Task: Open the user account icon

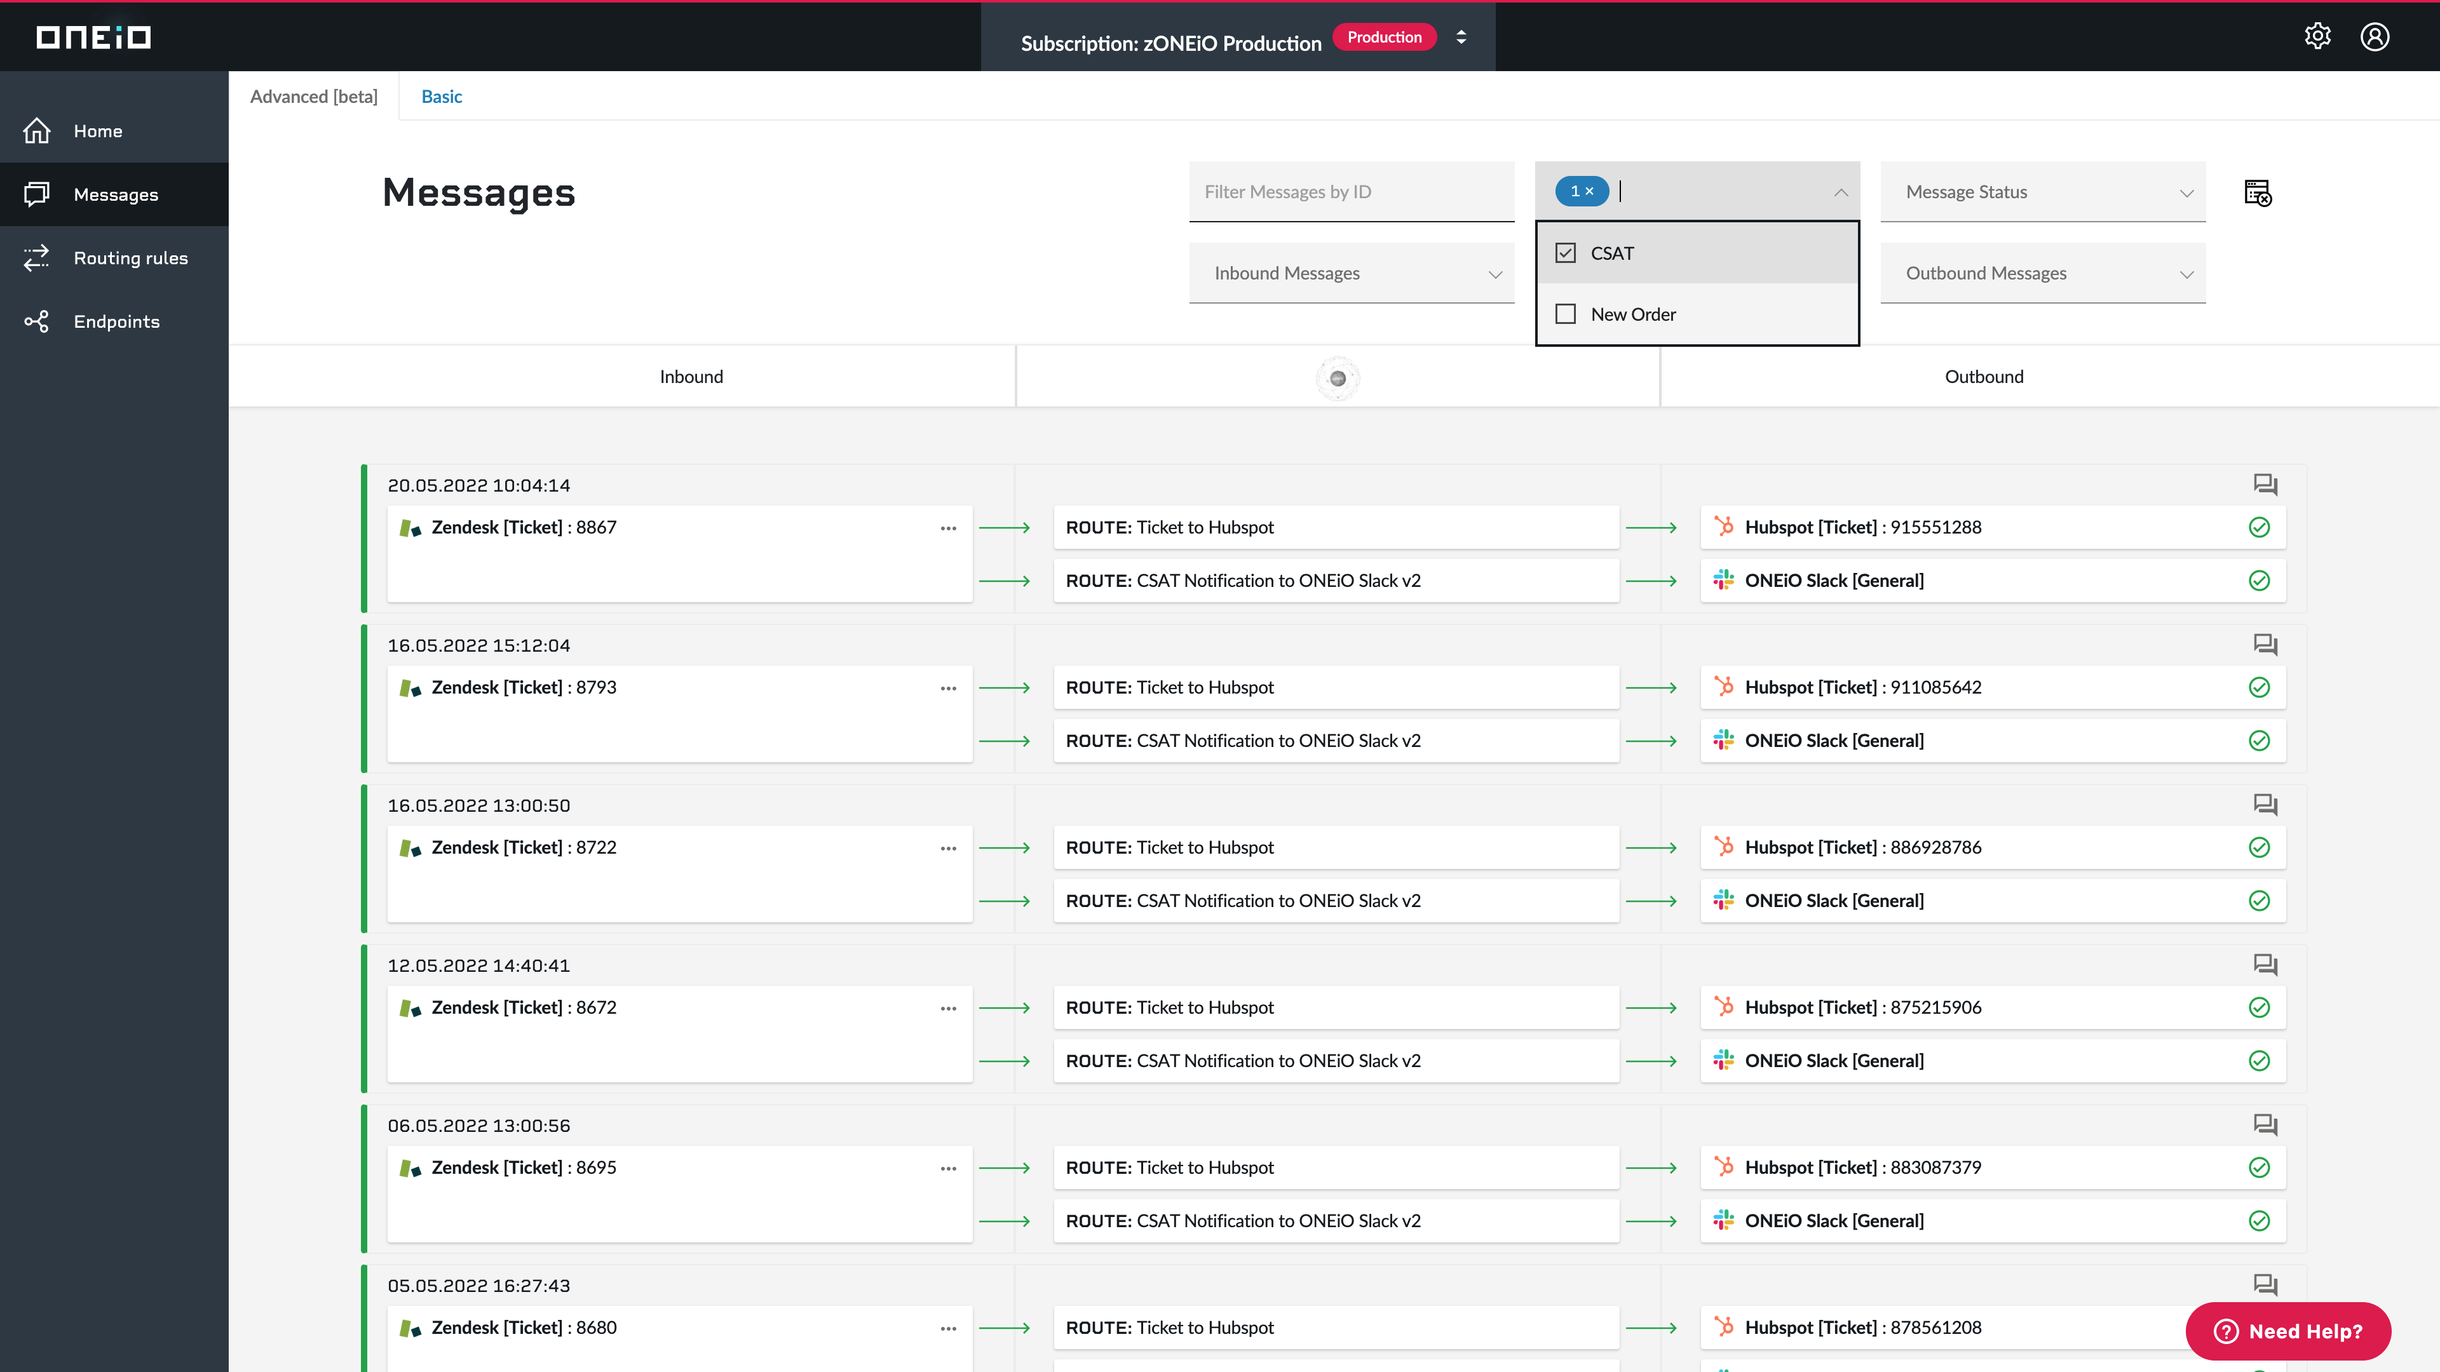Action: [2375, 36]
